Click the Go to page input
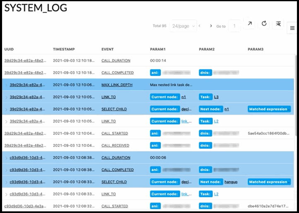Image resolution: width=299 pixels, height=213 pixels. (234, 26)
